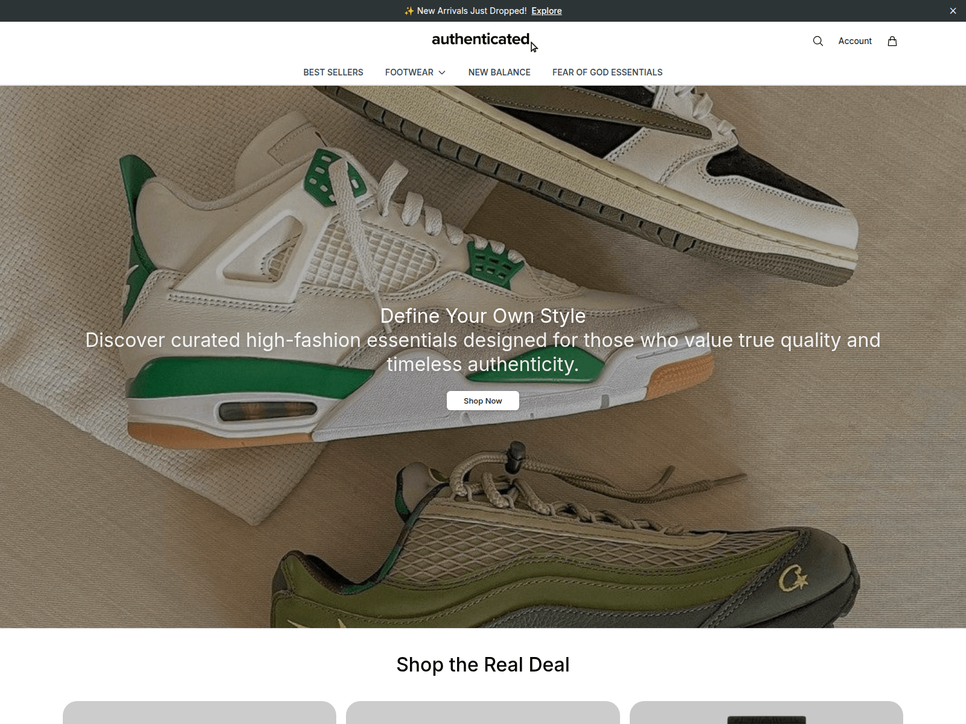
Task: Open the shopping bag cart icon
Action: [892, 41]
